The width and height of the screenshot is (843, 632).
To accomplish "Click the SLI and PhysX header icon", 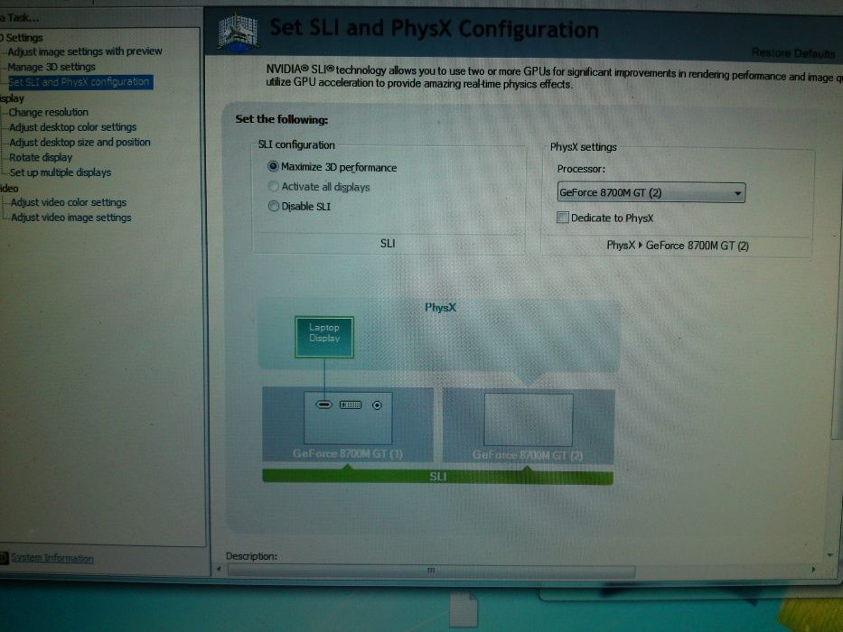I will click(239, 33).
